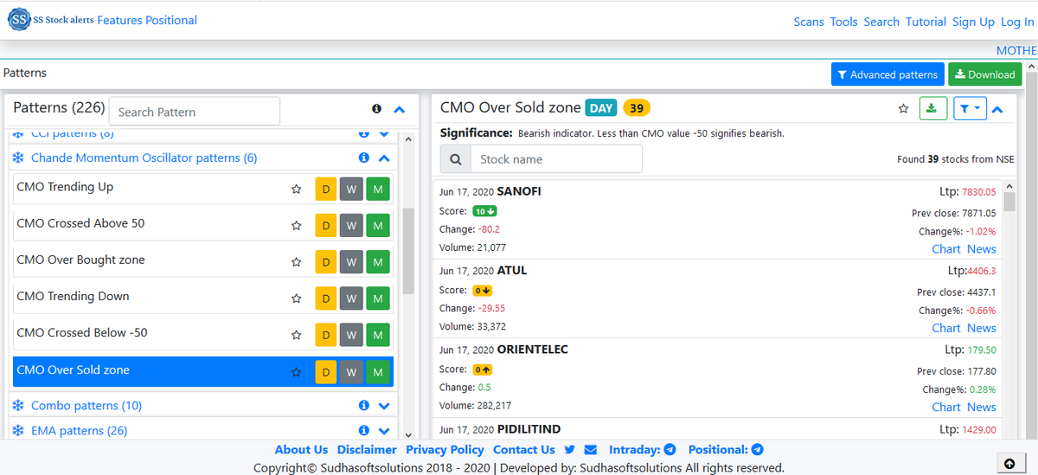
Task: Open the Twitter icon in footer
Action: 569,450
